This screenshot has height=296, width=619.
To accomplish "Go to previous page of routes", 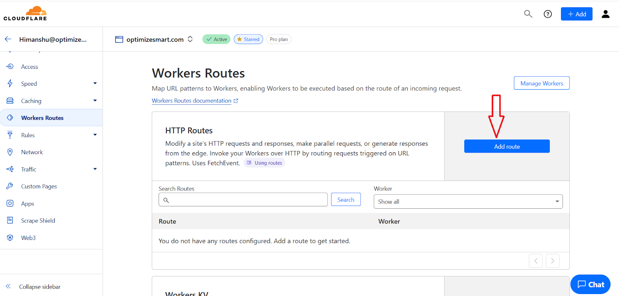I will click(x=536, y=261).
